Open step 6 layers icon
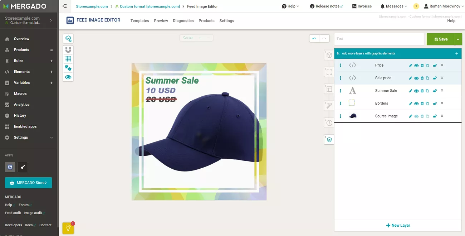465x236 pixels. (x=329, y=140)
